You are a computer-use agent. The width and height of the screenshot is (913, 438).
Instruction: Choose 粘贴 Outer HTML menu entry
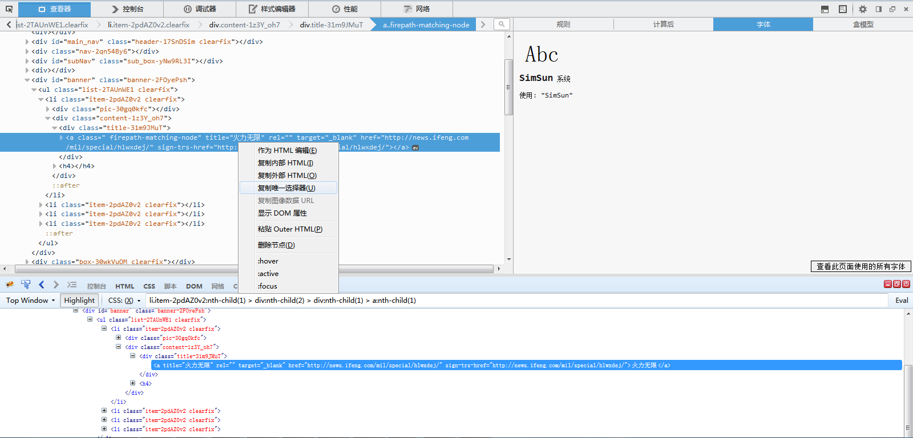(x=288, y=229)
